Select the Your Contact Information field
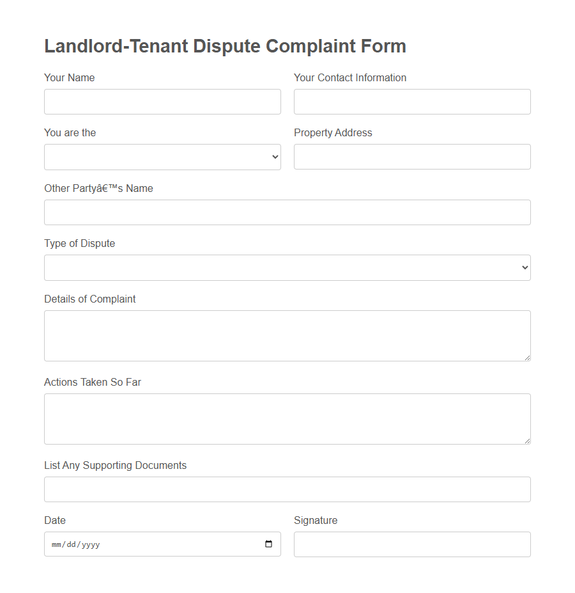The width and height of the screenshot is (575, 593). (412, 101)
